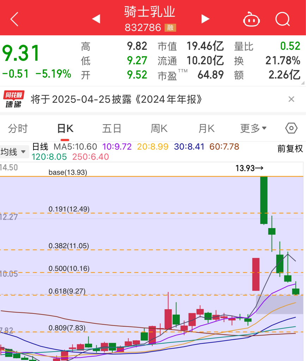Tap the high value 9.82
306x361 pixels.
[x=137, y=46]
